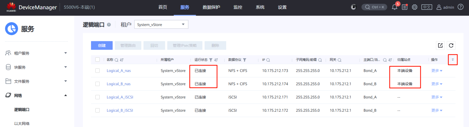Filter by running status funnel icon
Viewport: 469px width, 127px height.
[x=211, y=60]
